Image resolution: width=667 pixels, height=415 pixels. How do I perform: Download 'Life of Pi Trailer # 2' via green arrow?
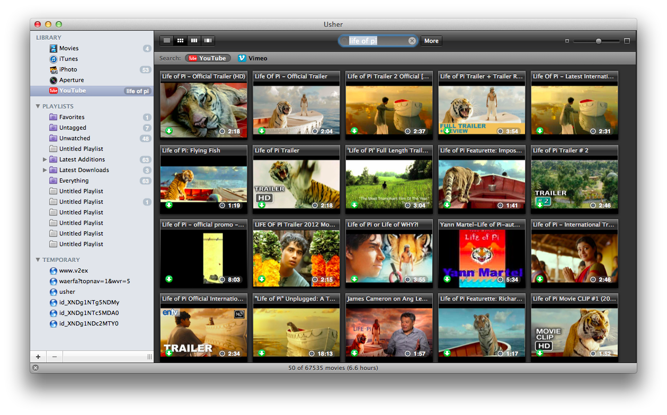pyautogui.click(x=539, y=205)
